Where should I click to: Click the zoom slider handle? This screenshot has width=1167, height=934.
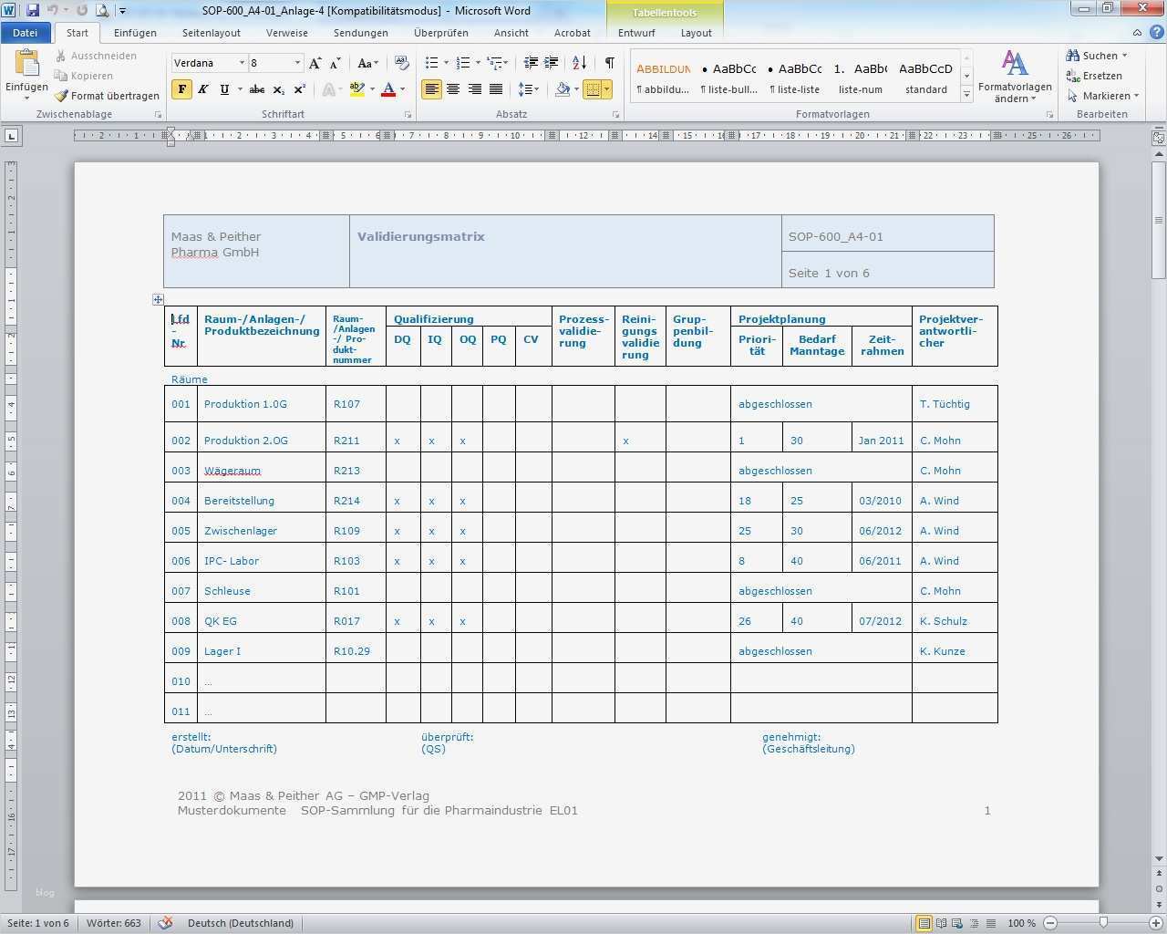(1103, 923)
